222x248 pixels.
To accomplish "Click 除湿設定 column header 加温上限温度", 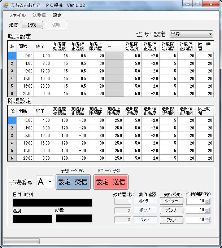I will 114,111.
